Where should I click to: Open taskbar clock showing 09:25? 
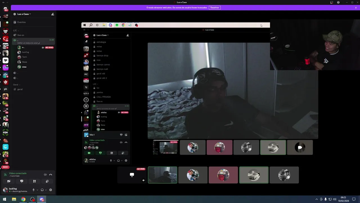point(343,199)
